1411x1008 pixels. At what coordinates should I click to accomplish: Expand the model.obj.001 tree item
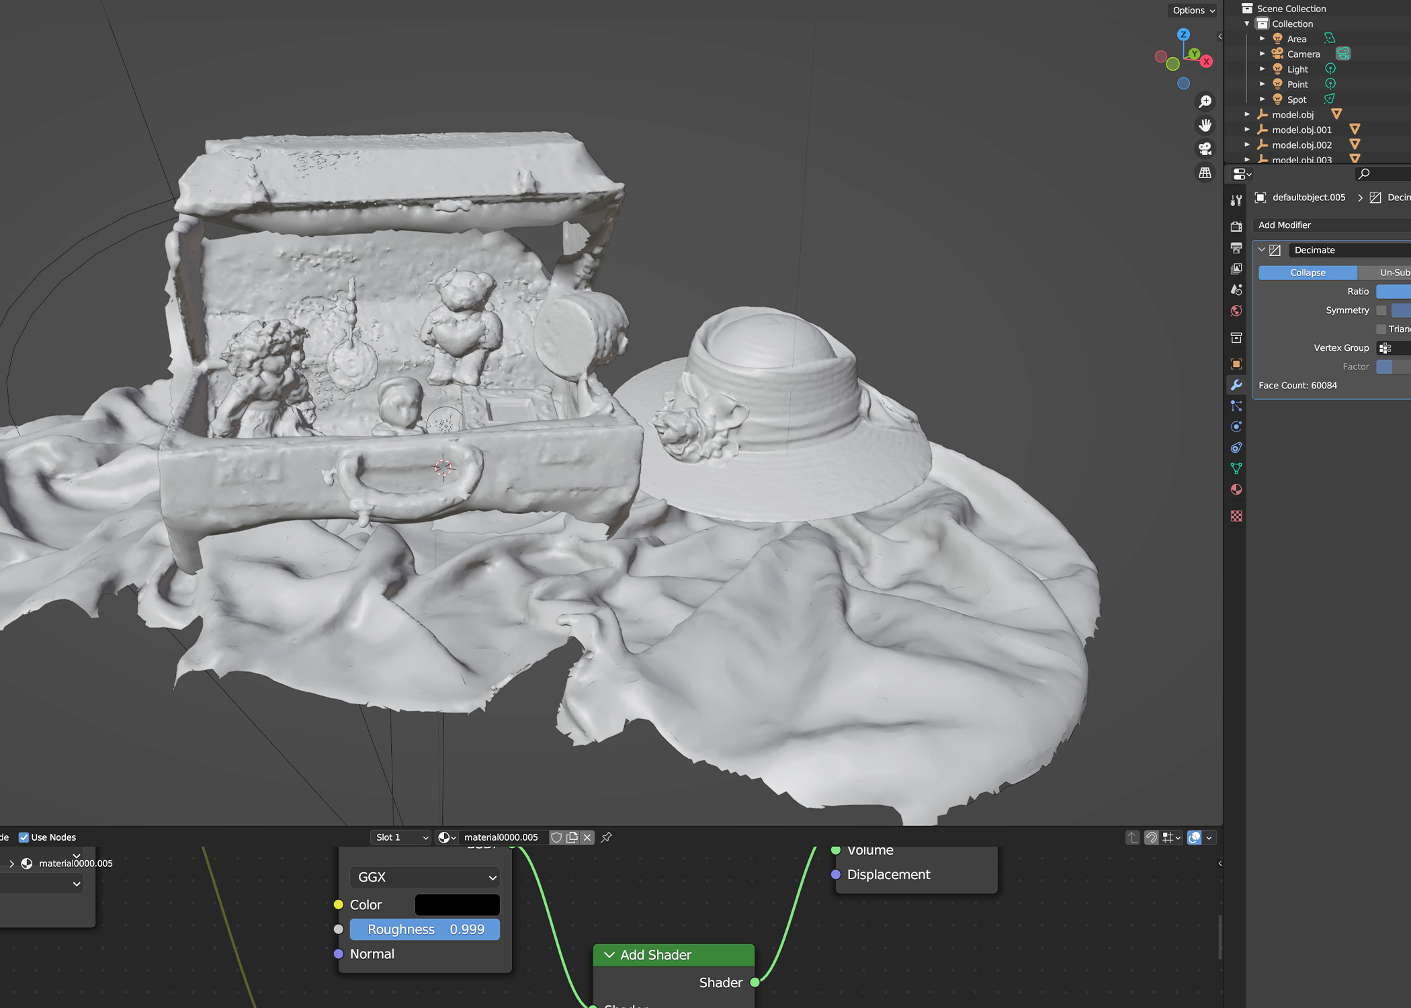[x=1247, y=130]
